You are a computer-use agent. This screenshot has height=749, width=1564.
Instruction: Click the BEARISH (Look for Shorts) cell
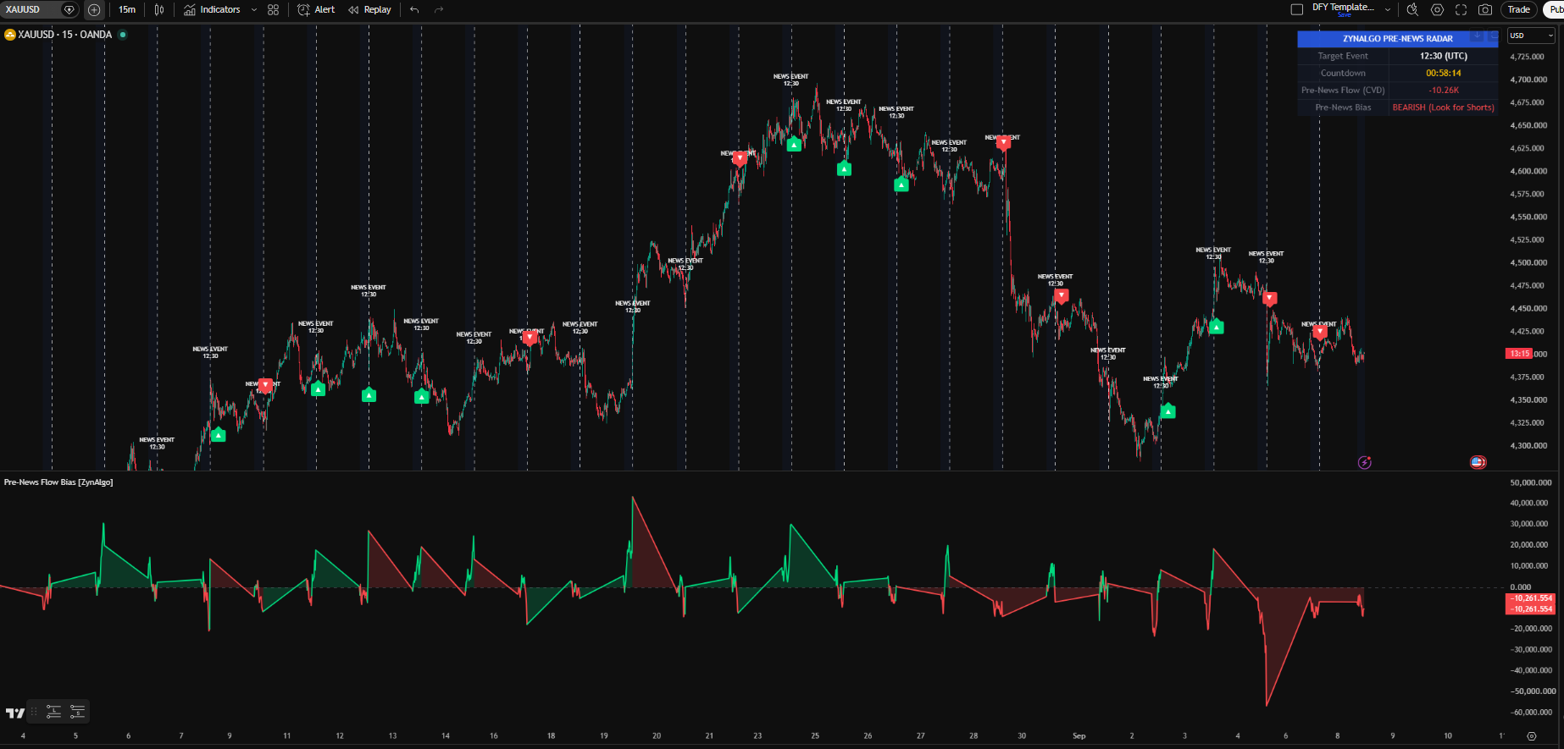(1444, 107)
